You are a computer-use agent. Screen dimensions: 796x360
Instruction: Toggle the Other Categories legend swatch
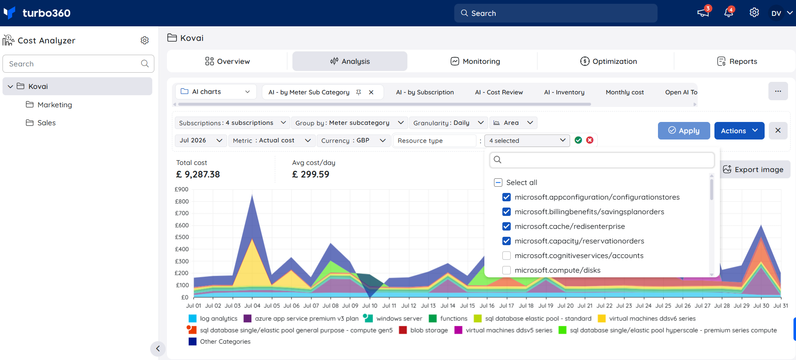(192, 341)
